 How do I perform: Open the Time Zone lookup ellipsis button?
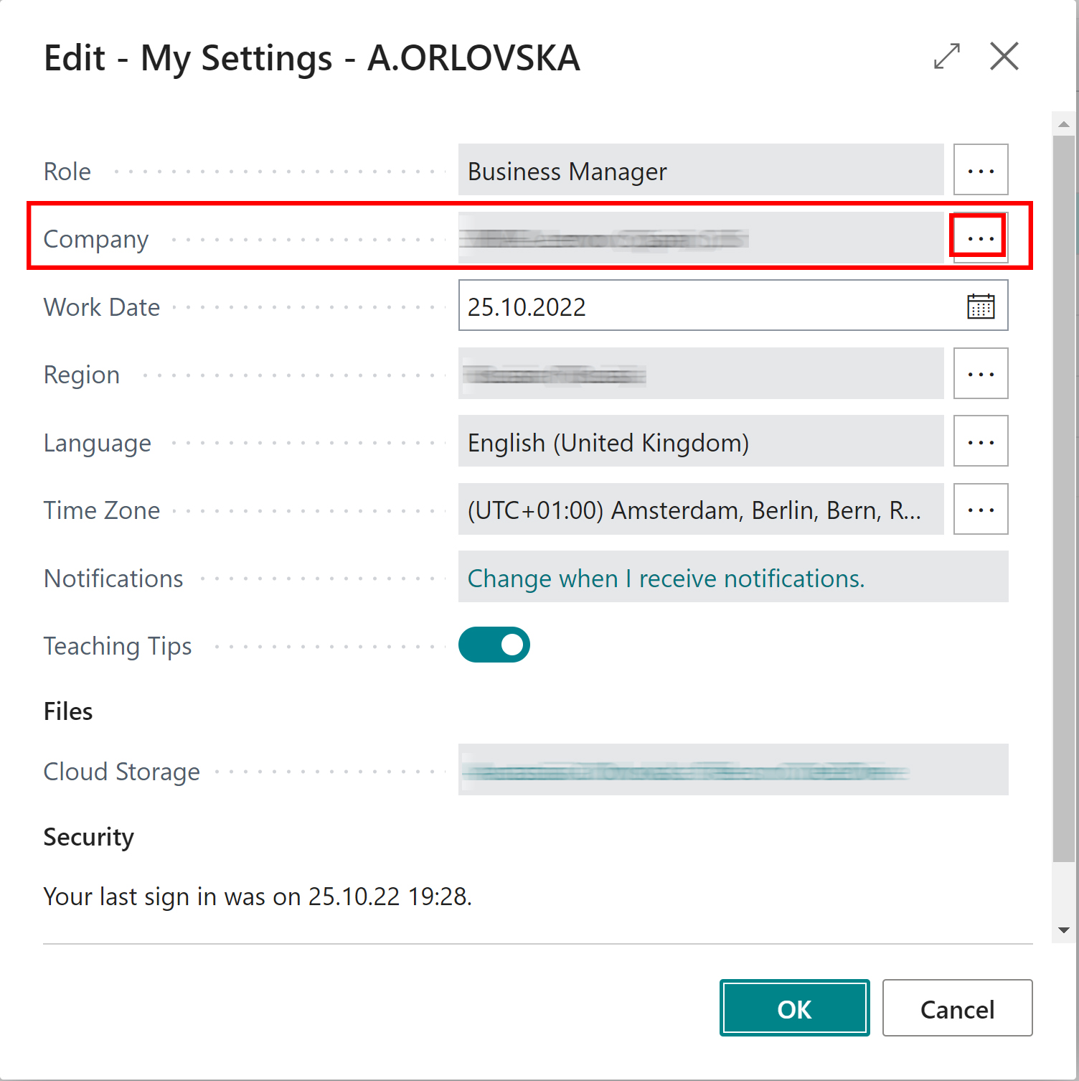(x=980, y=509)
